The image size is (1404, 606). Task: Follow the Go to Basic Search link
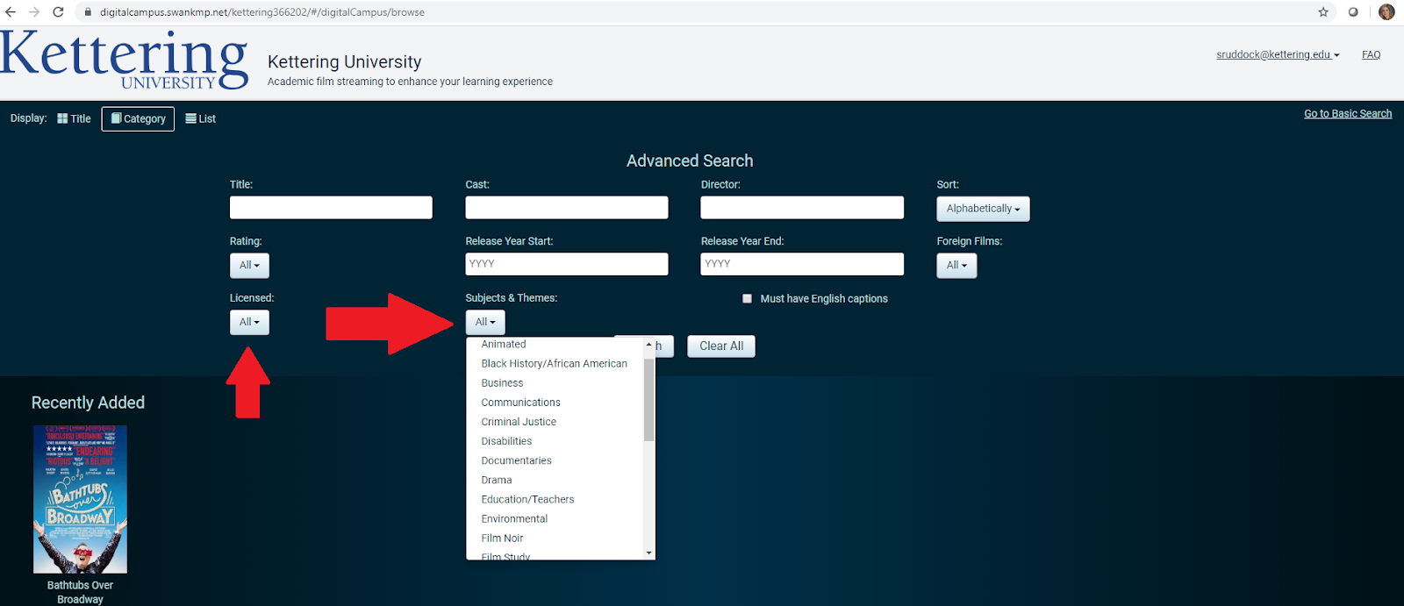1348,114
